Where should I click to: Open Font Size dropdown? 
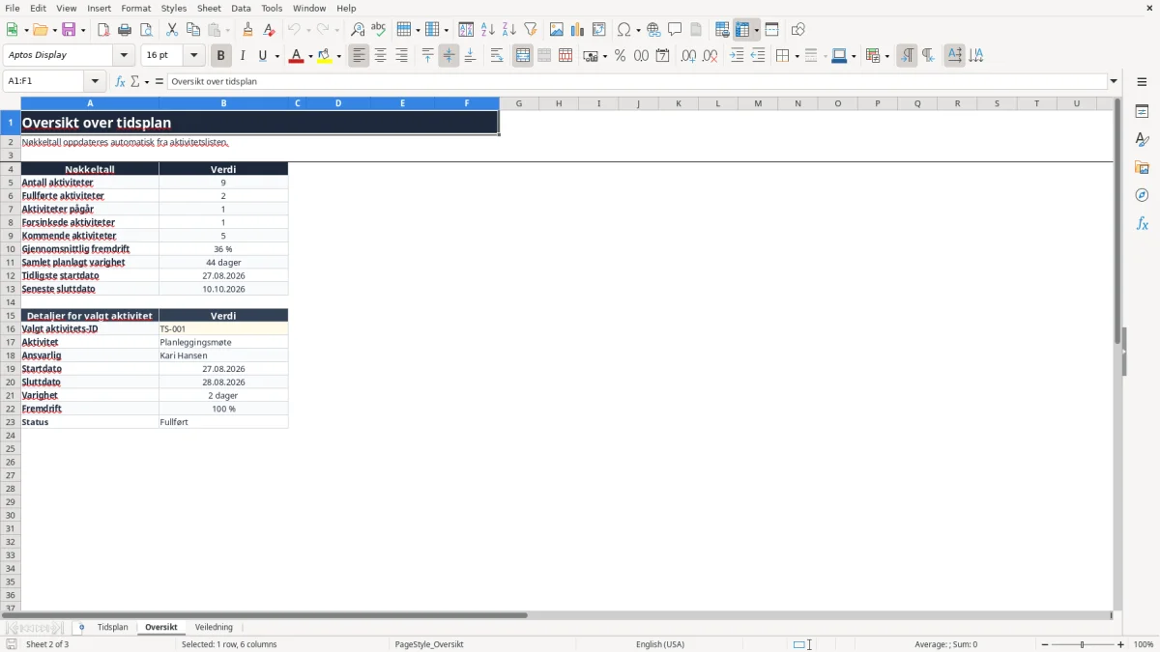pos(193,56)
